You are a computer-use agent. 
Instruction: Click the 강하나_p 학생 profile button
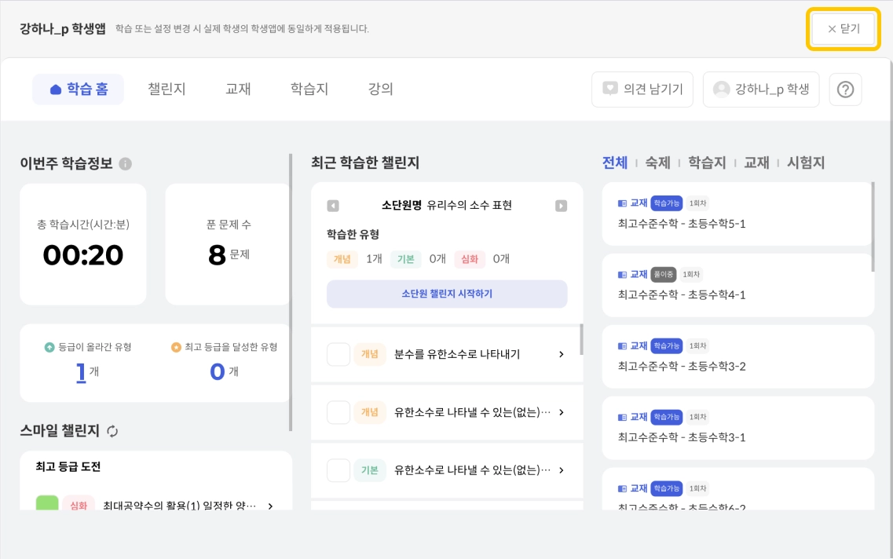coord(761,90)
